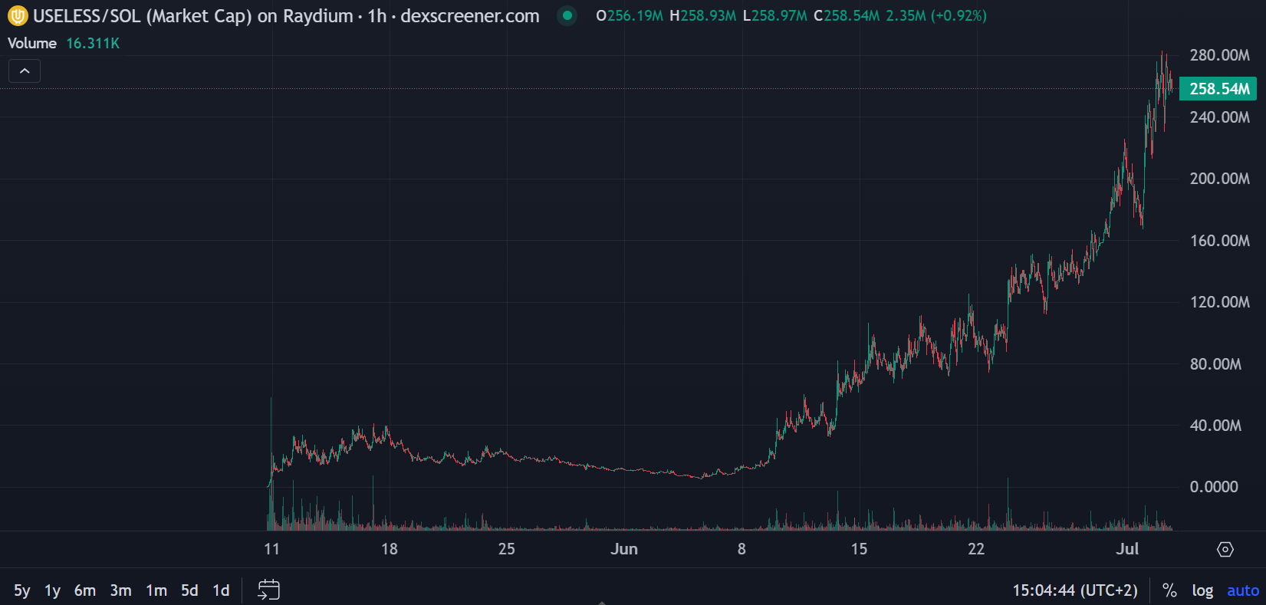Click the 240.00M price axis label
The height and width of the screenshot is (605, 1266).
[1219, 117]
